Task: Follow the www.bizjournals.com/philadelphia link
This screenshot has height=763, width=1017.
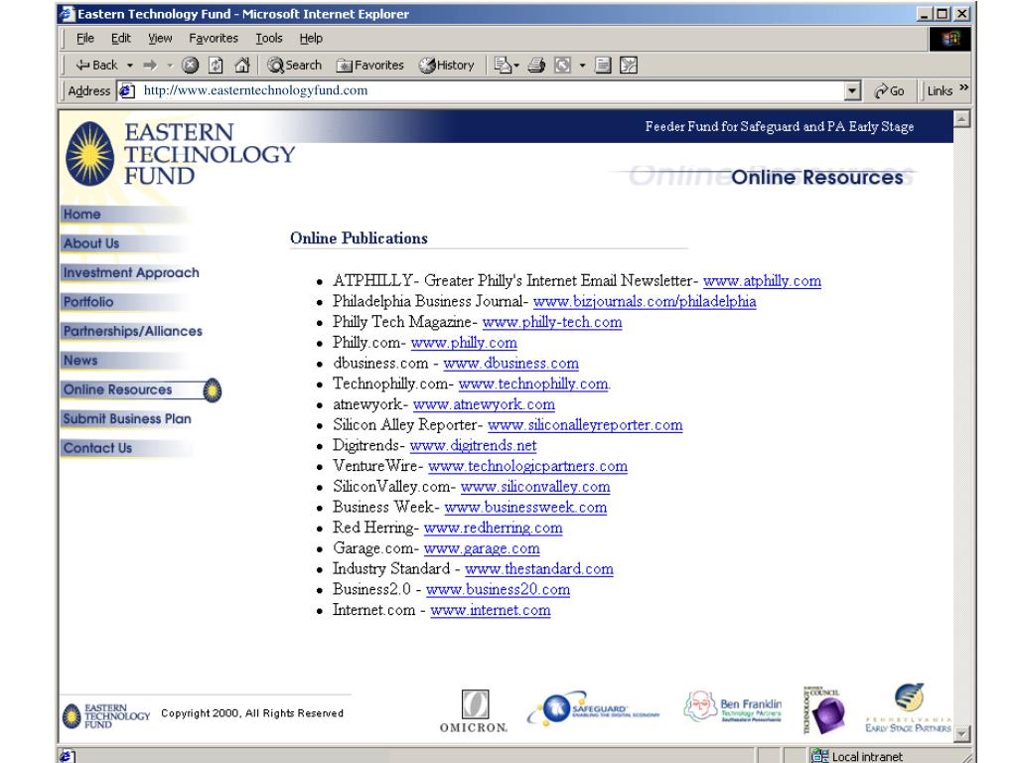Action: [x=645, y=302]
